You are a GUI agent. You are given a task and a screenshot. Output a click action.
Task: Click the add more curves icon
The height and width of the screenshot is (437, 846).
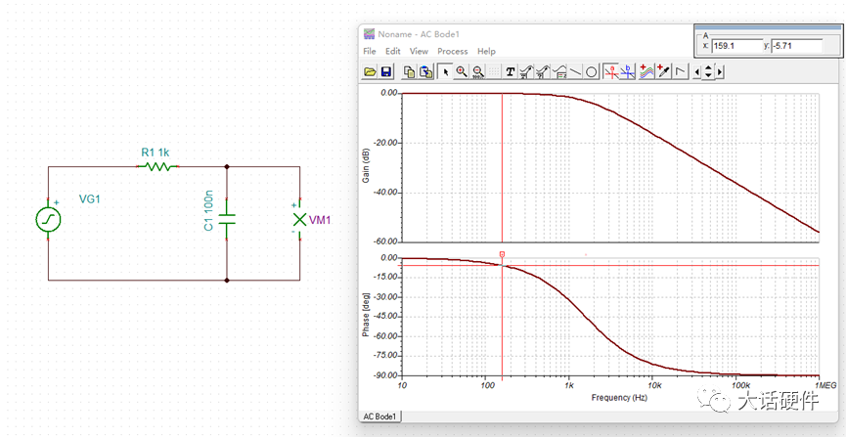coord(646,71)
